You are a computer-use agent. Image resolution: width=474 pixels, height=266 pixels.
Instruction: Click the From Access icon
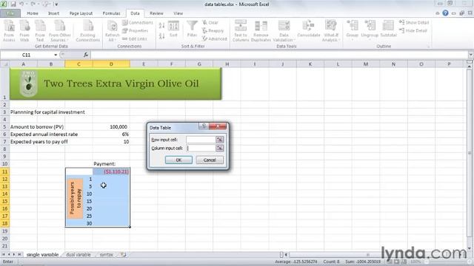9,31
